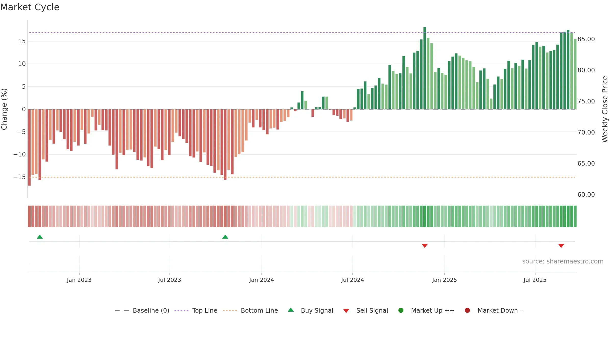Click the sharemaestro.com source text
Screen dimensions: 612x344
(x=563, y=261)
